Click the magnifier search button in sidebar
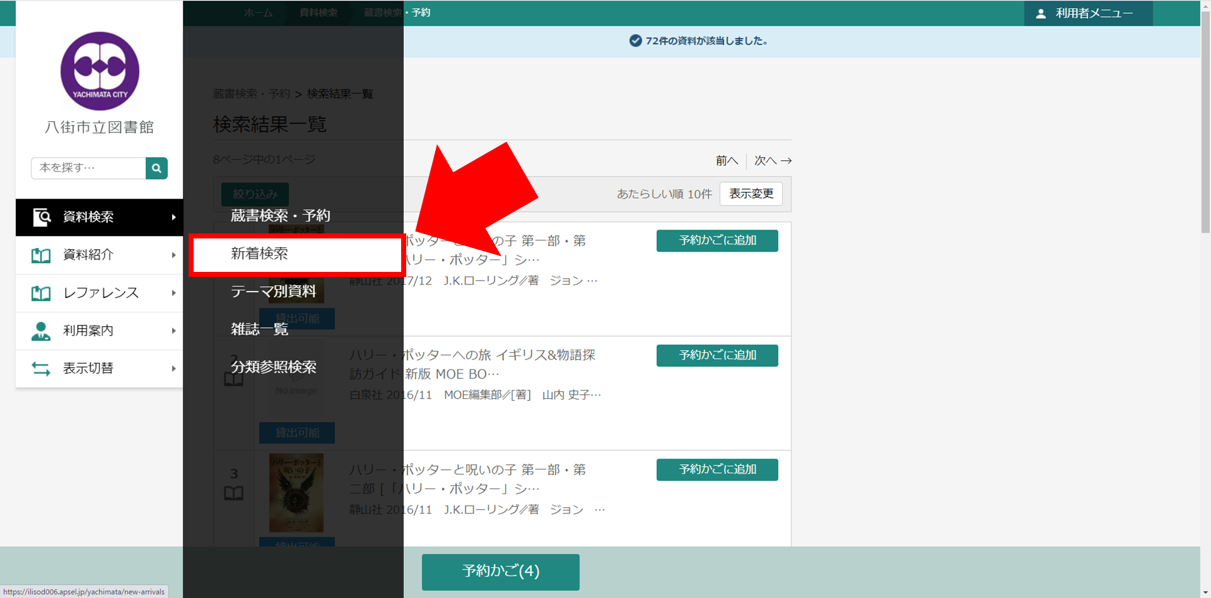The width and height of the screenshot is (1211, 598). 156,168
